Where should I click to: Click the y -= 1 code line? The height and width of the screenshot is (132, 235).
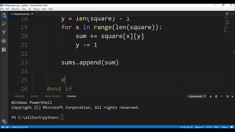click(x=86, y=45)
